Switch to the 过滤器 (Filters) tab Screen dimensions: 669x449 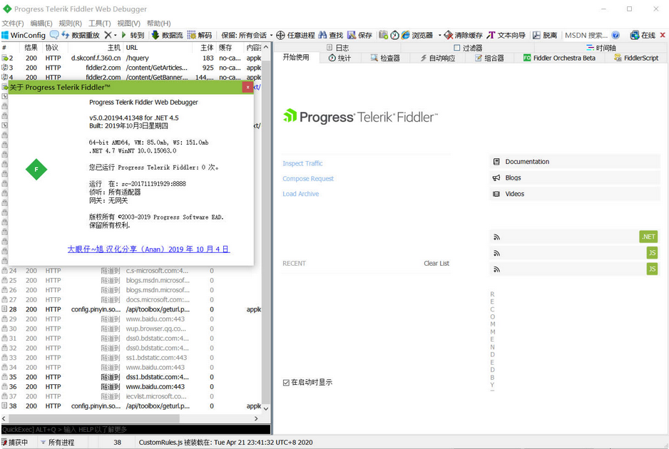coord(468,48)
